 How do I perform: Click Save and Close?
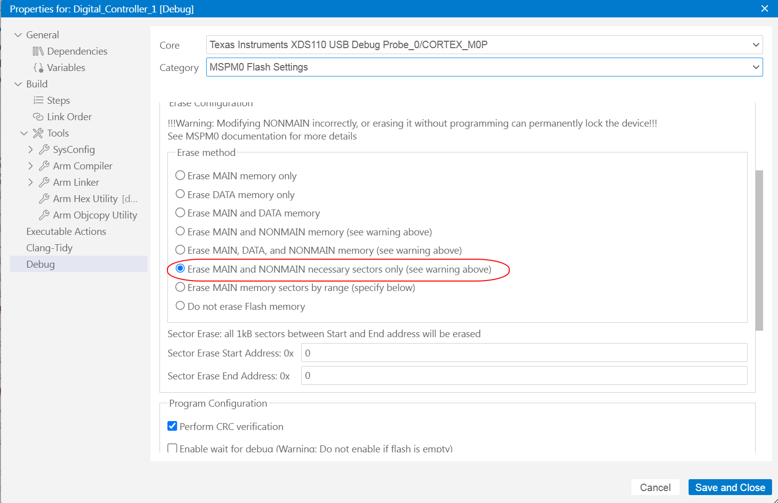click(x=730, y=487)
